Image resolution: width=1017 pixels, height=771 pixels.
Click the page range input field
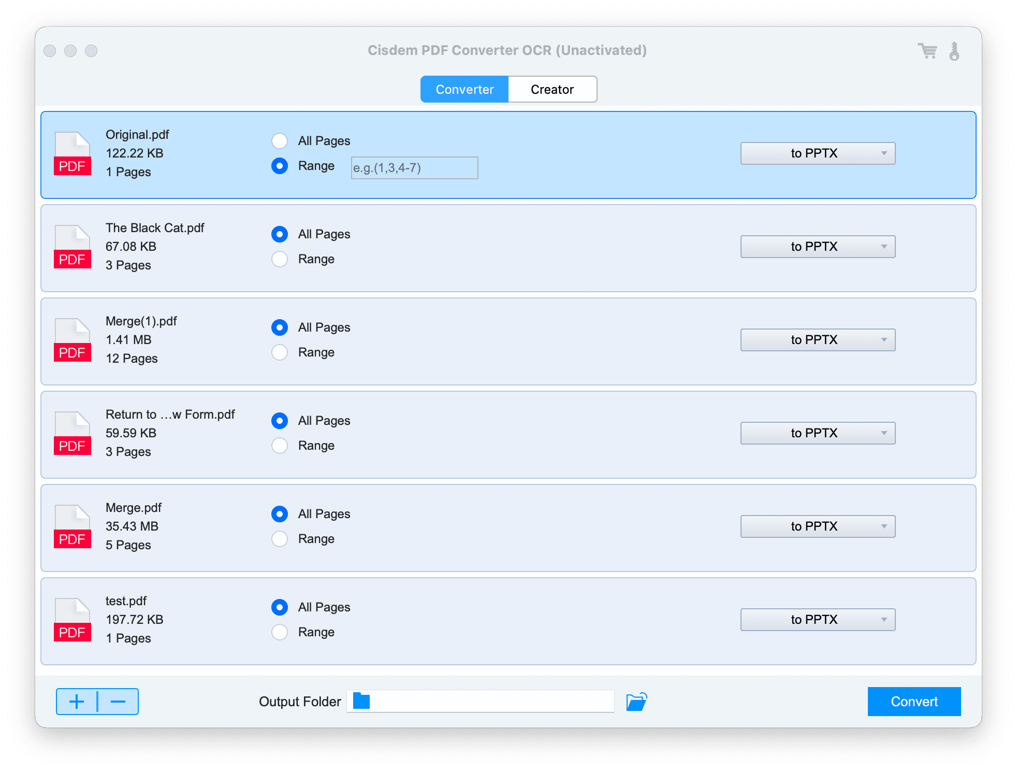[x=414, y=168]
